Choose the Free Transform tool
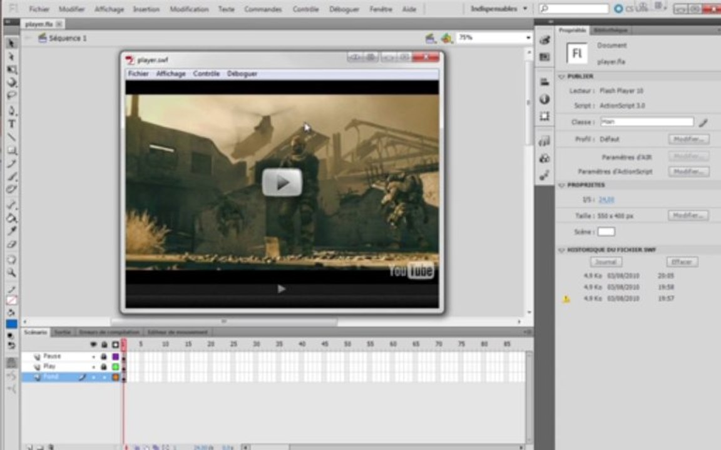721x450 pixels. coord(11,70)
